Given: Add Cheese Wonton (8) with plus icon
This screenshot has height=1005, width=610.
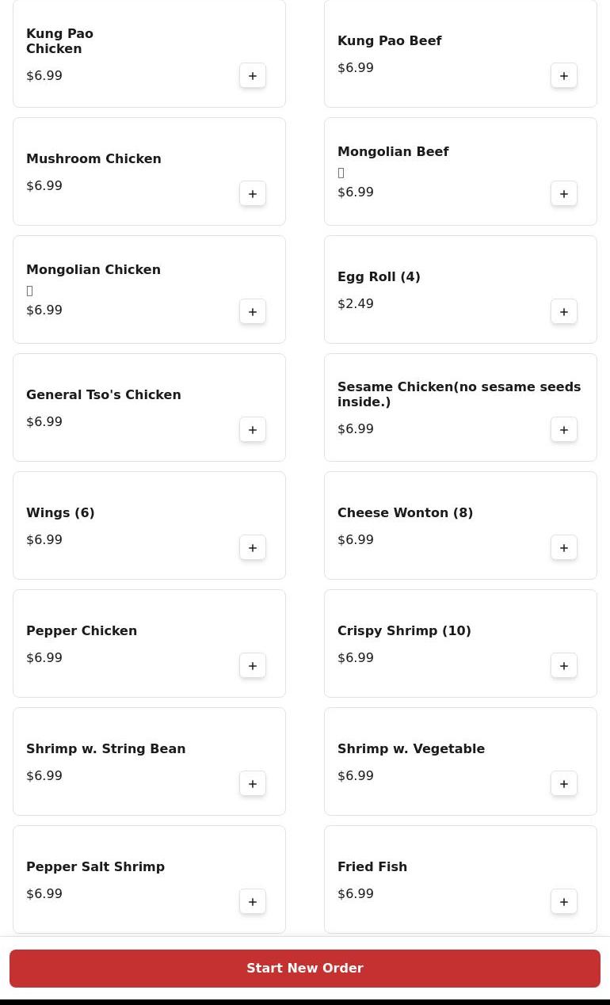Looking at the screenshot, I should click(564, 548).
